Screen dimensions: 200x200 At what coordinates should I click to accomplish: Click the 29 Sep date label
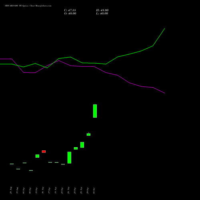point(88,190)
